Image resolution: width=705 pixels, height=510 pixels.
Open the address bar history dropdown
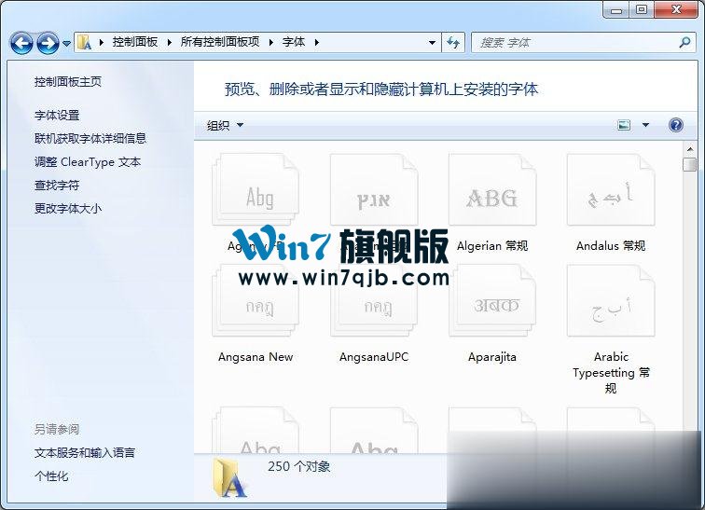(432, 43)
